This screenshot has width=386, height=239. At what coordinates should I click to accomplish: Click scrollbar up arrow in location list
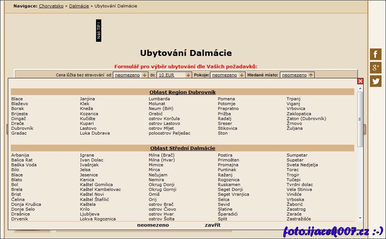pos(360,88)
